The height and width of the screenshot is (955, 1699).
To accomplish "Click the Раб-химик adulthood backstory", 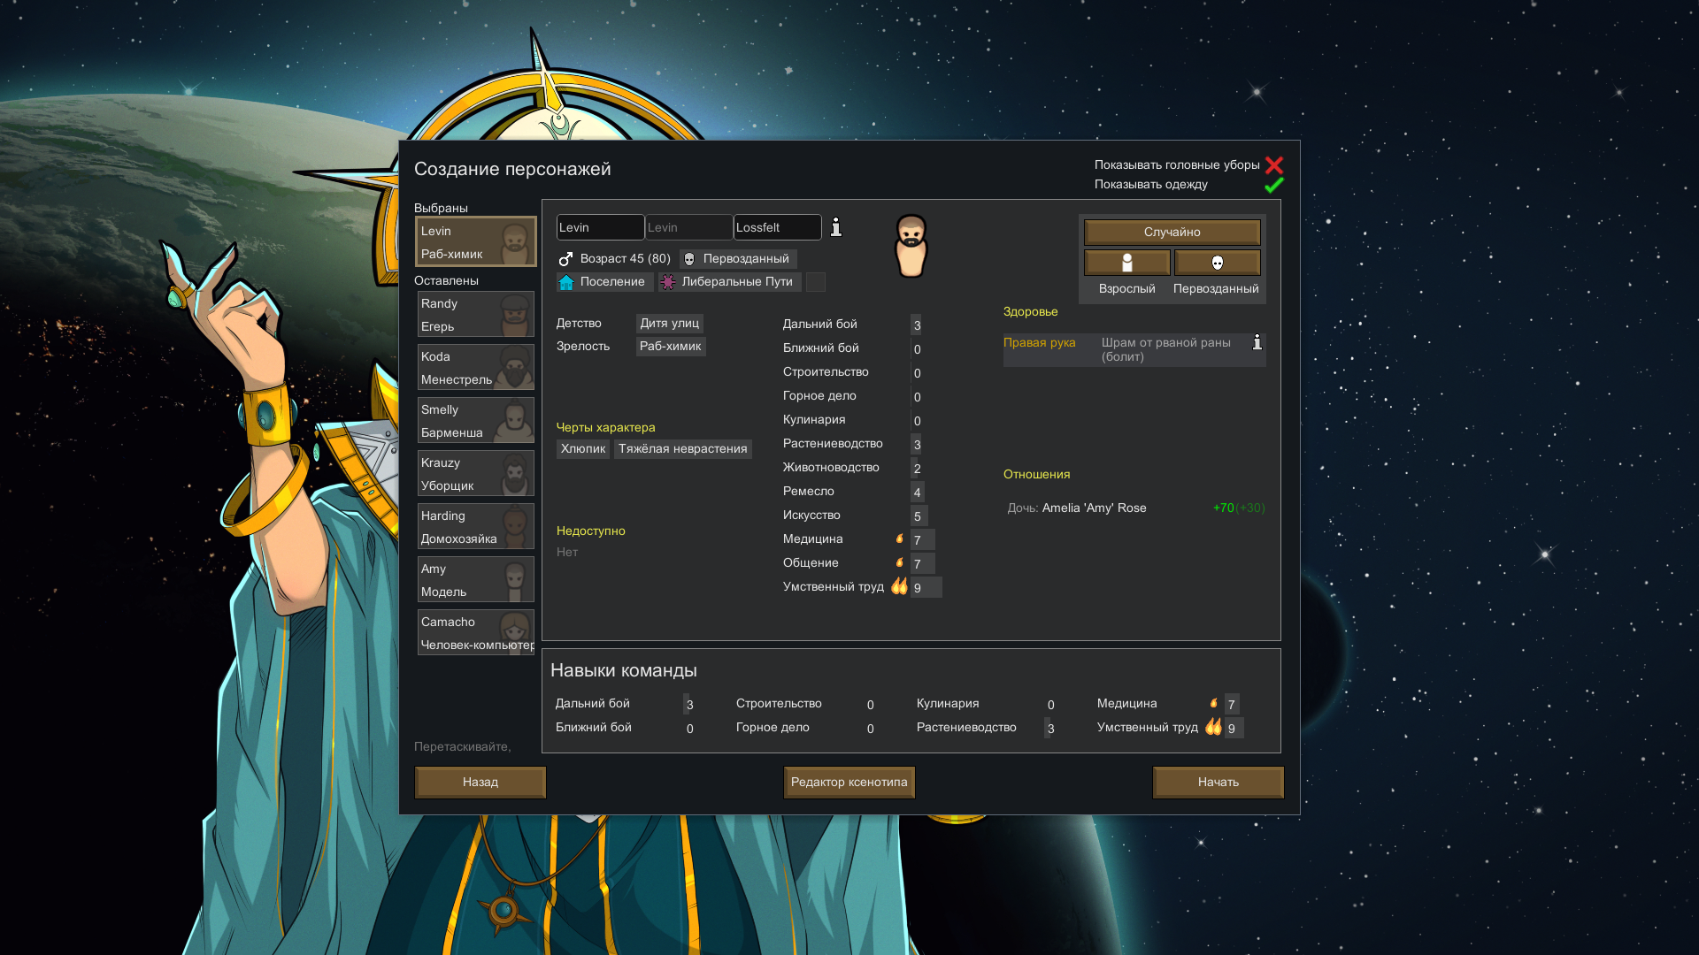I will 671,347.
